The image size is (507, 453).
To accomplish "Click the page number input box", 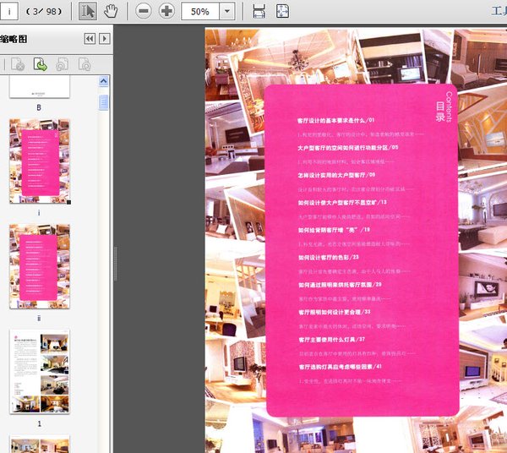I will click(12, 12).
